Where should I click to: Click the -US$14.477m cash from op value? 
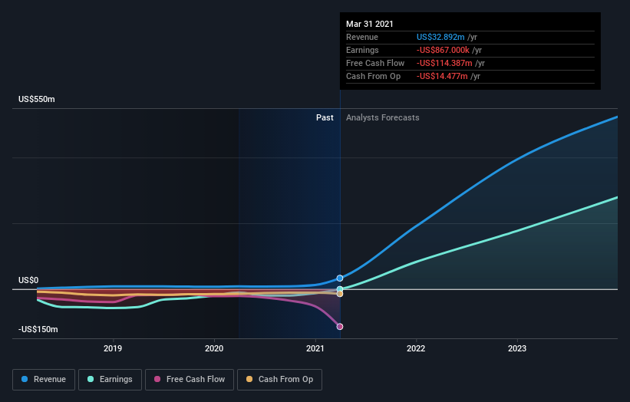(x=442, y=76)
